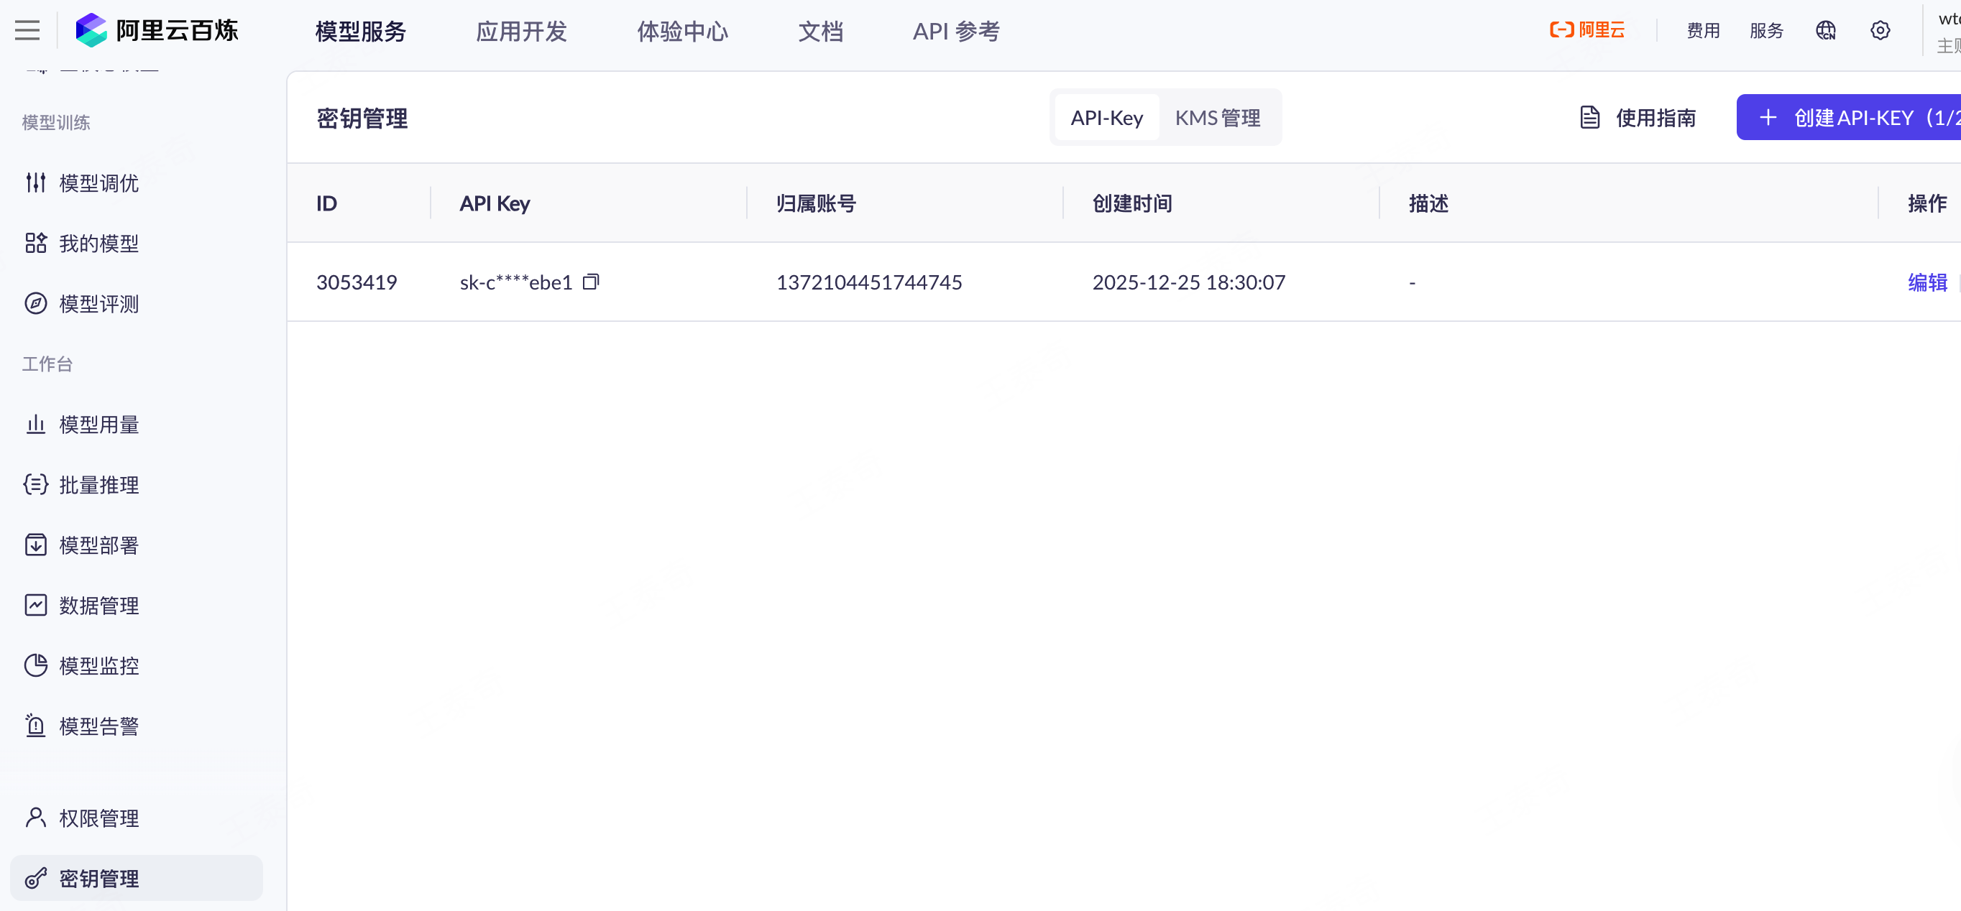Open the API 参考 top menu
The height and width of the screenshot is (911, 1961).
point(955,31)
